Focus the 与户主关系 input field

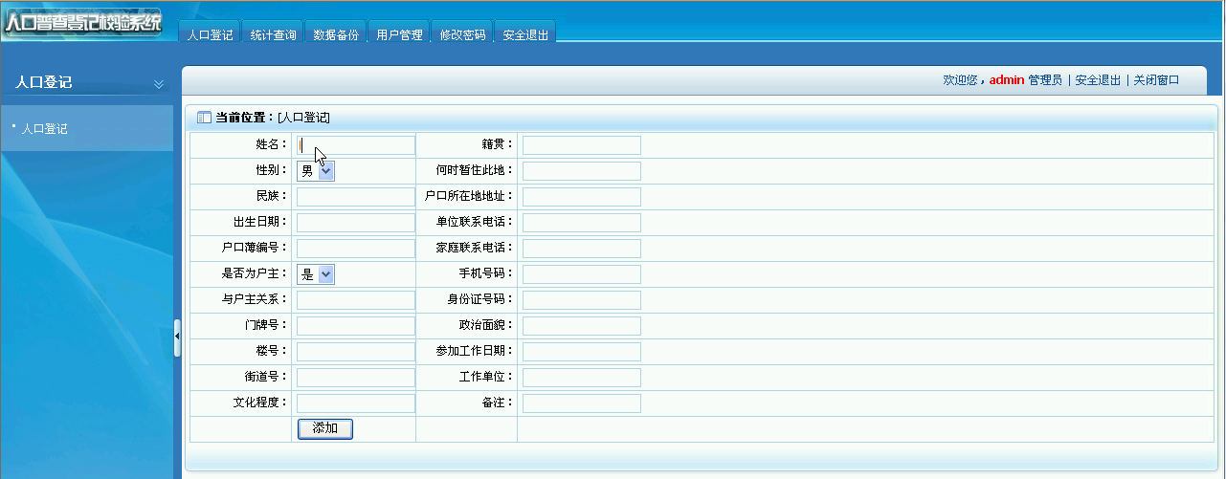(356, 300)
